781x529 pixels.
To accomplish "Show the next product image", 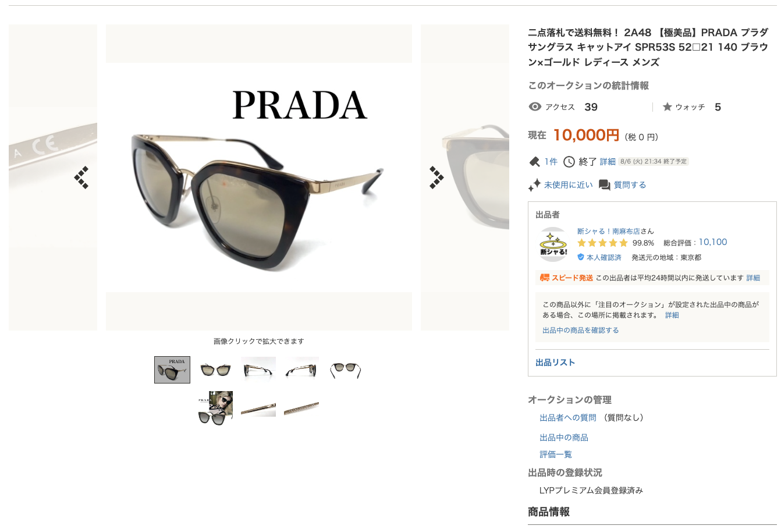I will tap(436, 177).
